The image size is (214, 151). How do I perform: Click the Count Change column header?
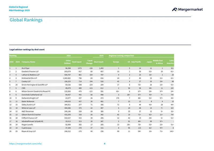(89, 62)
